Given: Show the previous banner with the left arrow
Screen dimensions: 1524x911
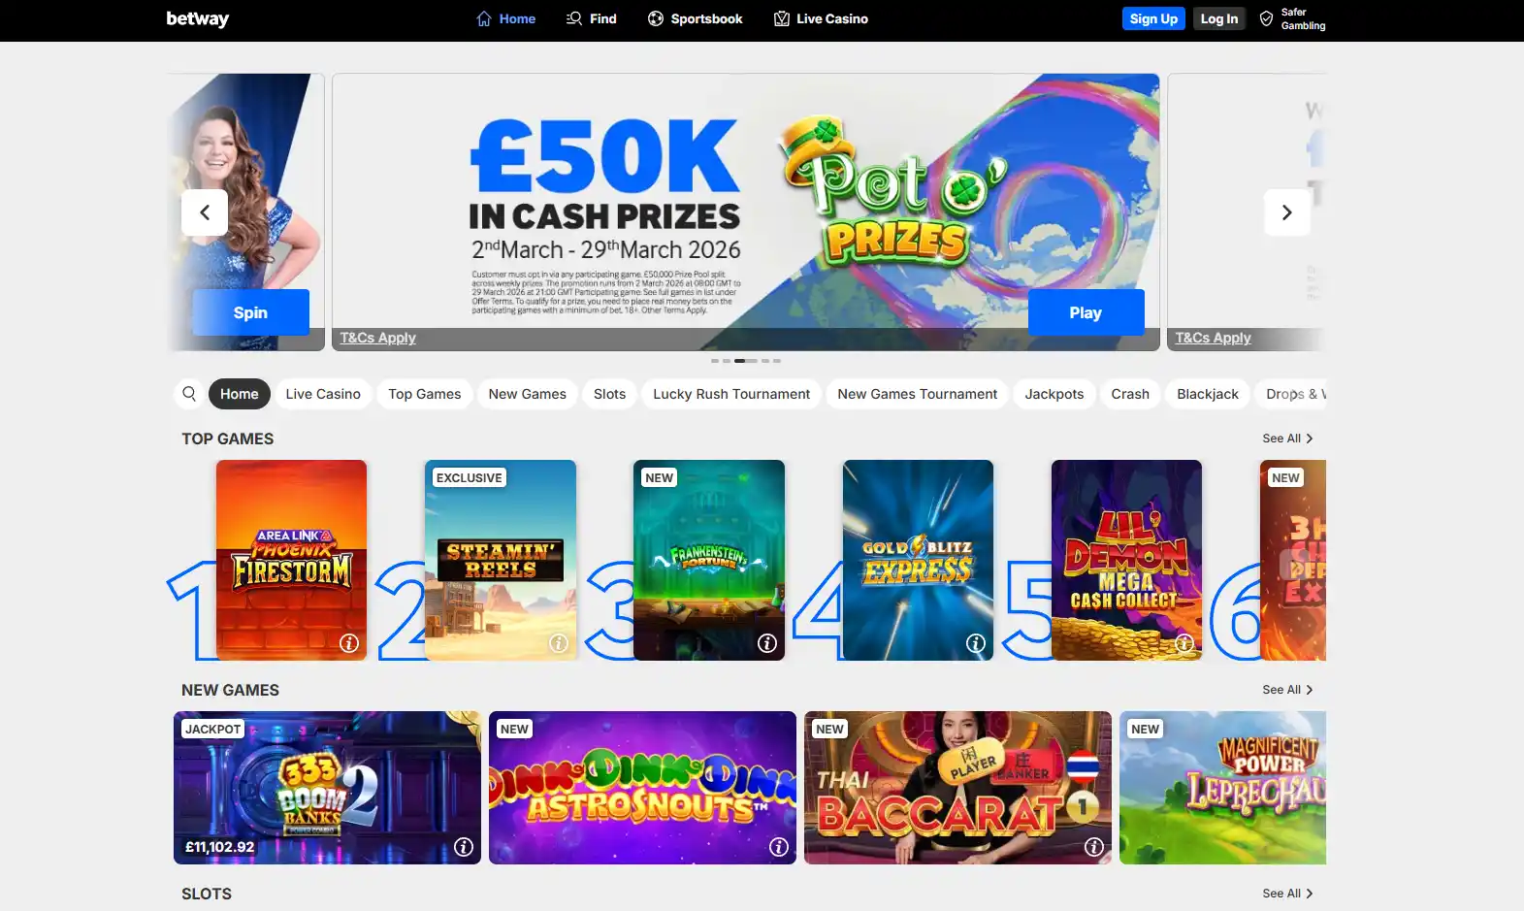Looking at the screenshot, I should (x=205, y=212).
